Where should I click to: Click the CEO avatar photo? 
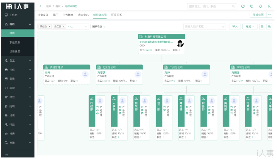[180, 44]
